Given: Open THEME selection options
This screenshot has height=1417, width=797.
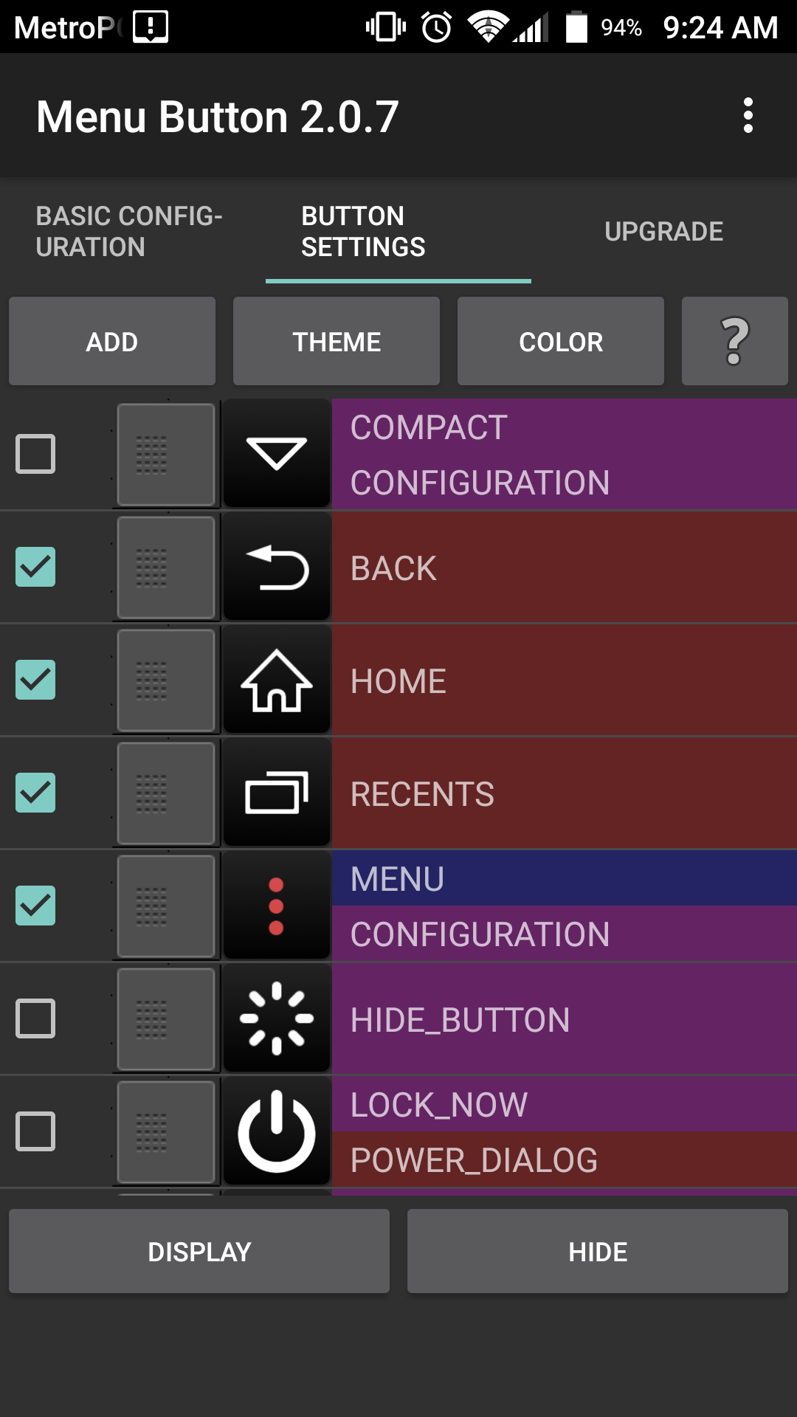Looking at the screenshot, I should pyautogui.click(x=337, y=341).
